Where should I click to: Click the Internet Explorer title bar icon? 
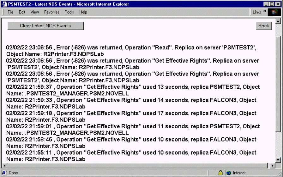[4, 4]
